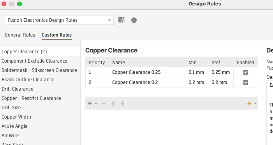Click the Enabled column header
273x145 pixels.
coord(245,63)
